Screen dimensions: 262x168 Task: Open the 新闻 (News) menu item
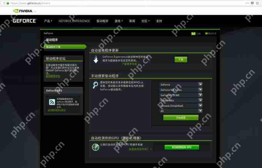click(132, 21)
